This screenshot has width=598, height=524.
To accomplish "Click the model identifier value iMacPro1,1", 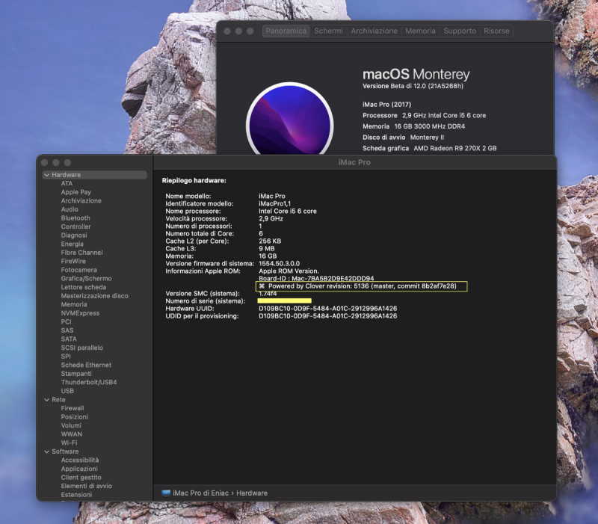I will pyautogui.click(x=274, y=203).
